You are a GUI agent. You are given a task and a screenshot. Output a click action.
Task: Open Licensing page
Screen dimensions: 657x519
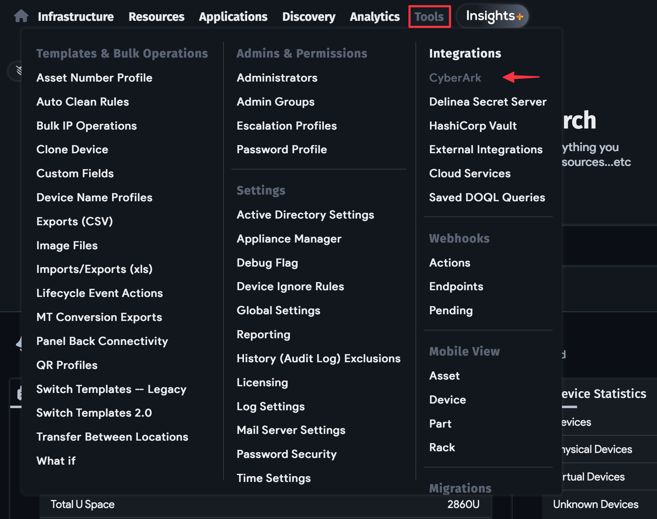[x=262, y=382]
